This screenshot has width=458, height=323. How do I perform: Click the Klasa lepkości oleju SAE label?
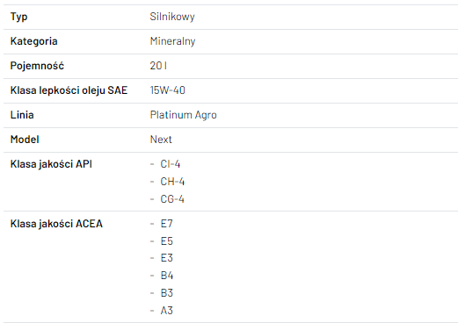point(69,90)
